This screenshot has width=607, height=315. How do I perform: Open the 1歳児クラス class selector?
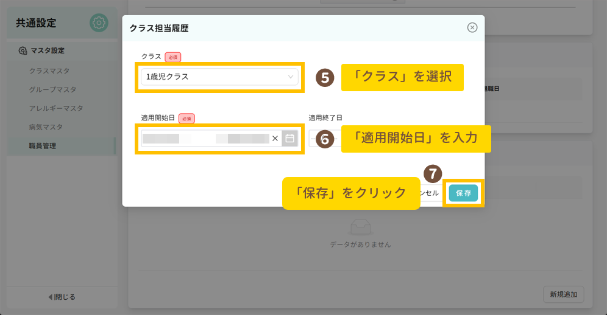(213, 77)
